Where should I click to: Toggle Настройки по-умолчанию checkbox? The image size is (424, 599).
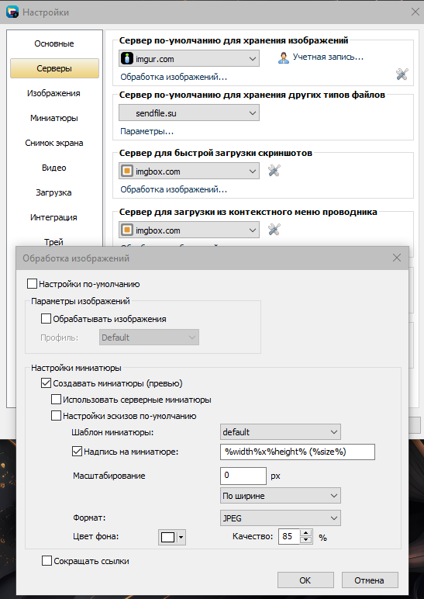[32, 284]
